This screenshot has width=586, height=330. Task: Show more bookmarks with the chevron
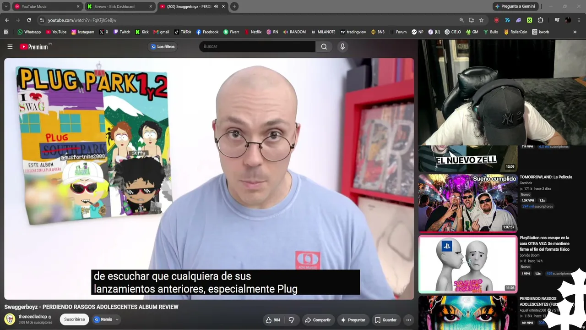point(575,32)
